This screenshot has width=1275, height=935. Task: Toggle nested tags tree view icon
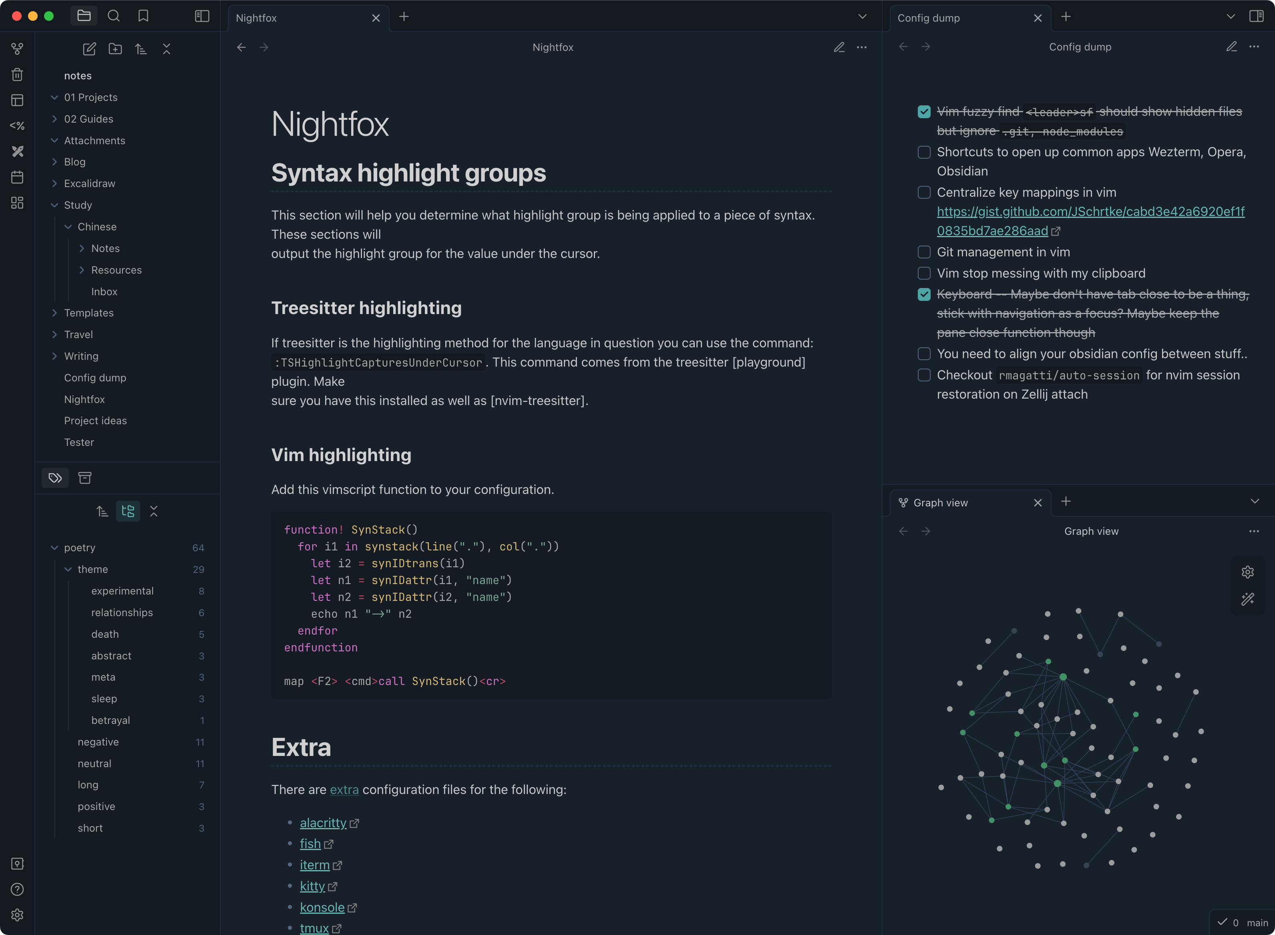128,511
